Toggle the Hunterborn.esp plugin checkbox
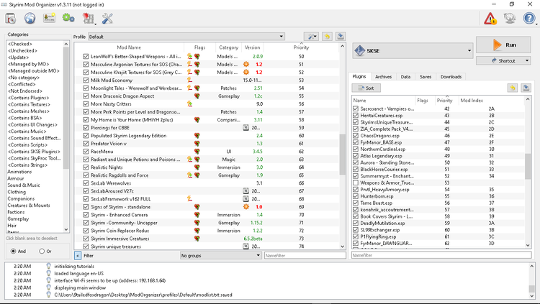 (x=356, y=196)
